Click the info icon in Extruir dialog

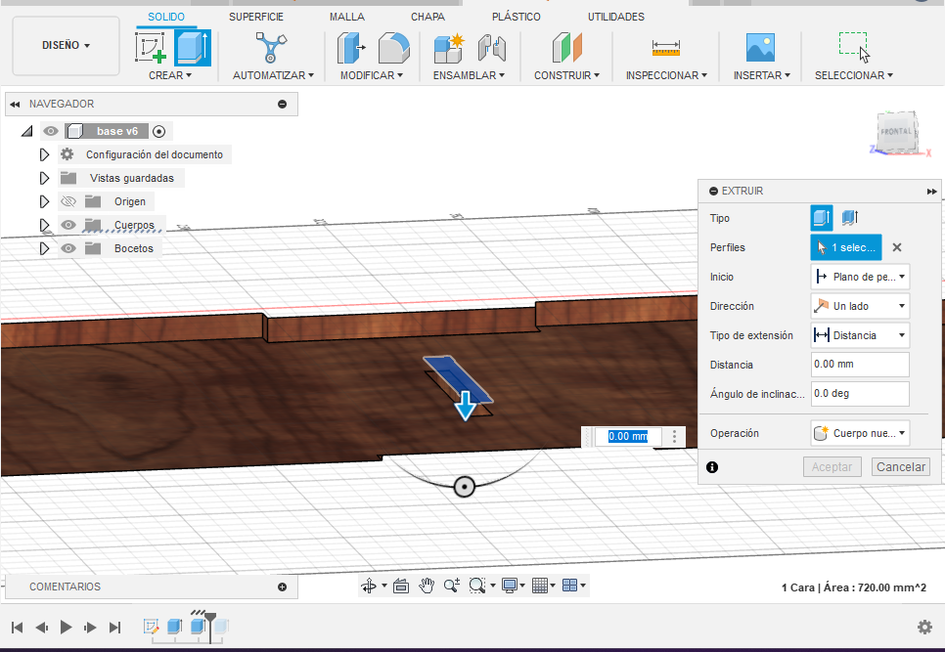point(712,467)
